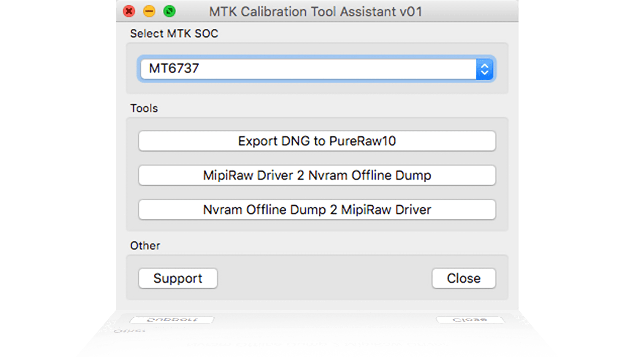Click the blue up-down arrows on the SOC selector
The image size is (634, 357).
(x=484, y=69)
